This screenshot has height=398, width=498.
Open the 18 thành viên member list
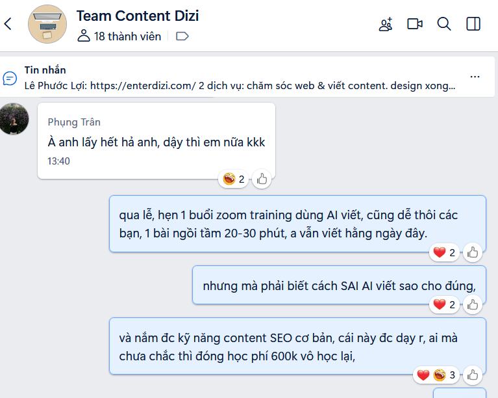[x=119, y=36]
